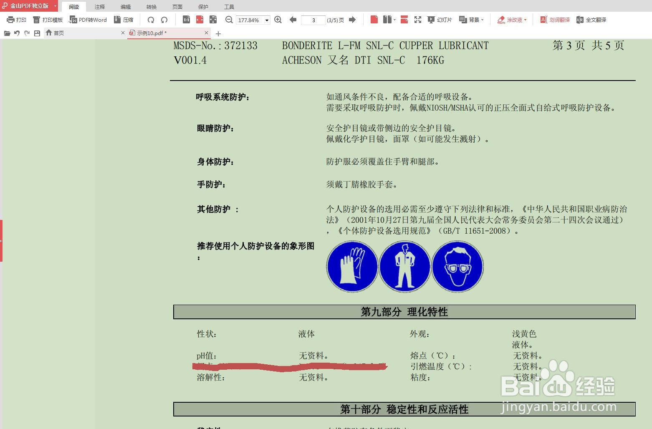652x429 pixels.
Task: Open 背景 background dropdown
Action: (471, 20)
